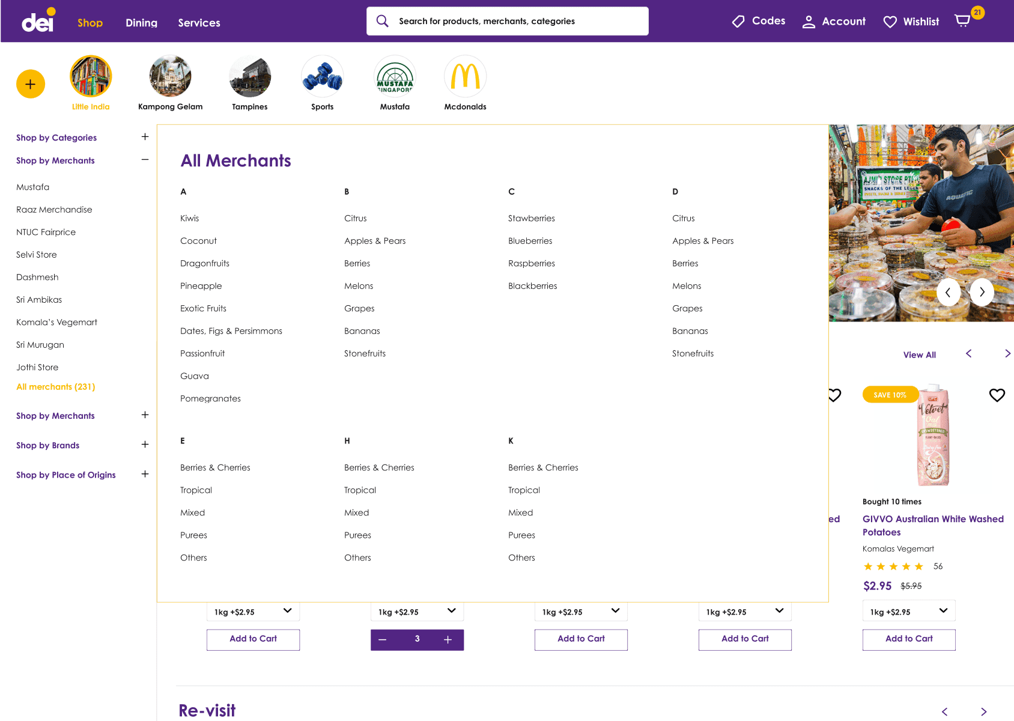The height and width of the screenshot is (721, 1014).
Task: Click the Codes tag icon
Action: [738, 22]
